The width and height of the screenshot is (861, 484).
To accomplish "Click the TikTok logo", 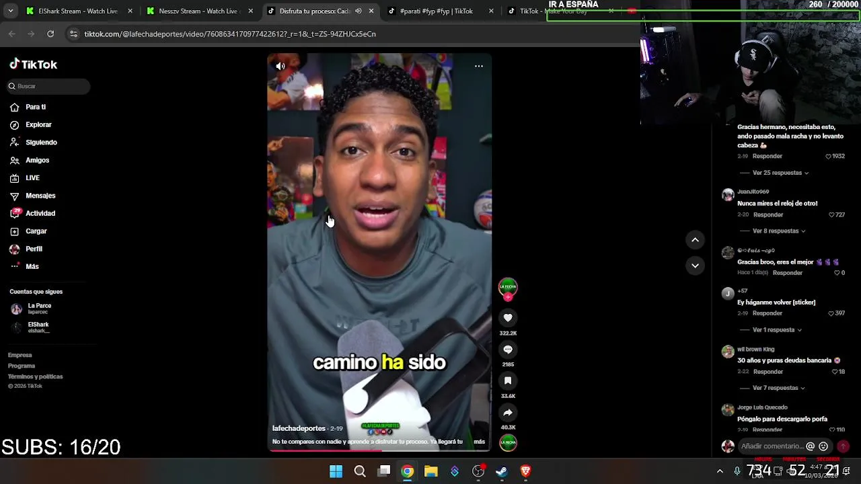I will pyautogui.click(x=34, y=65).
